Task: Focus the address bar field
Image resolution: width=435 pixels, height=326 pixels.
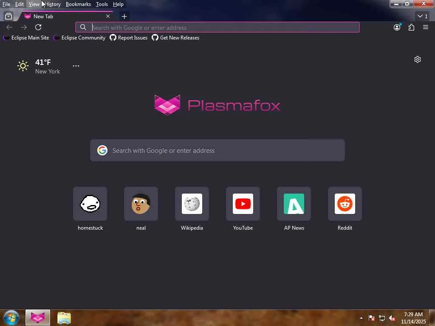Action: (217, 28)
